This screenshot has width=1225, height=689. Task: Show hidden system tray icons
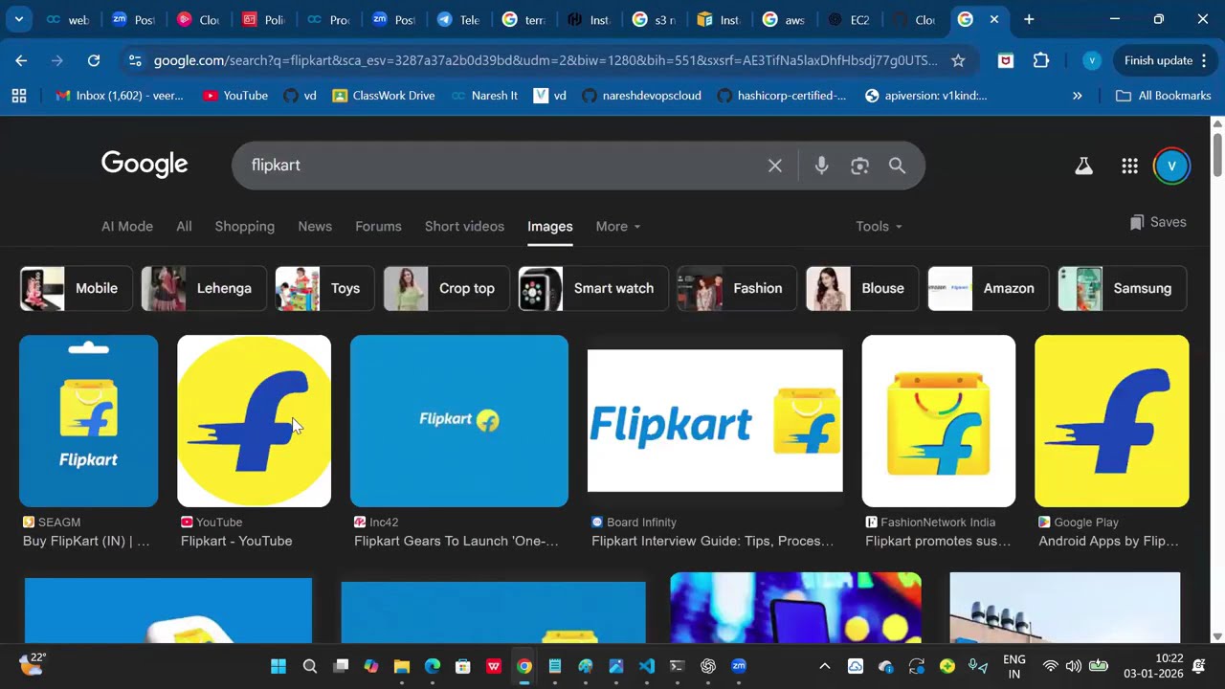click(x=825, y=666)
